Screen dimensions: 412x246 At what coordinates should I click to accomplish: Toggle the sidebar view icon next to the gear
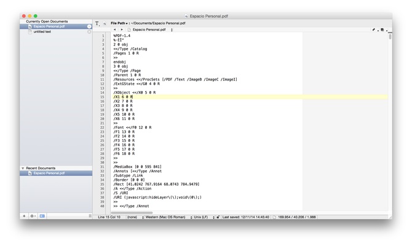pyautogui.click(x=42, y=216)
